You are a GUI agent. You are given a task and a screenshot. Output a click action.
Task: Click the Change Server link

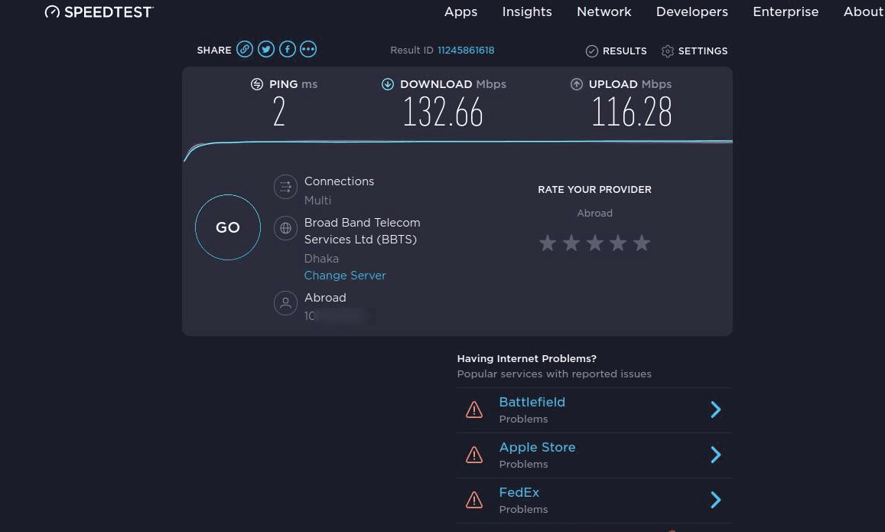pyautogui.click(x=345, y=276)
